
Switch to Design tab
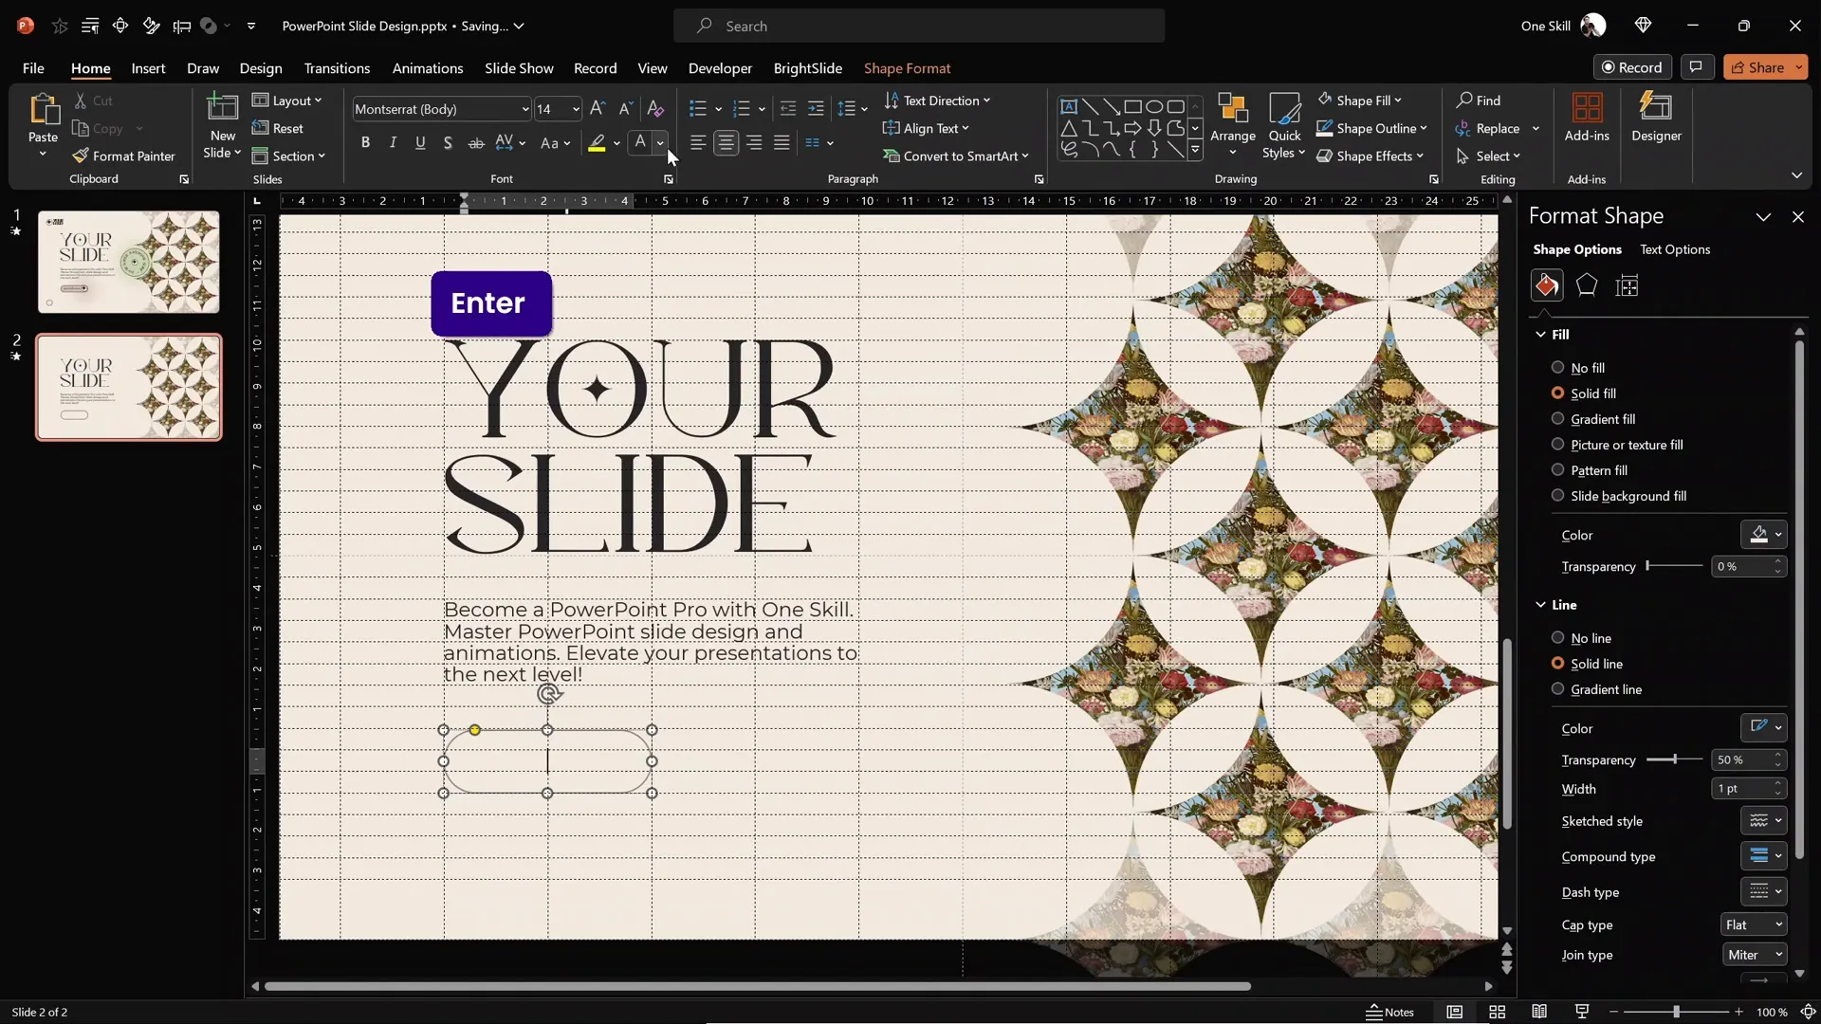coord(261,68)
